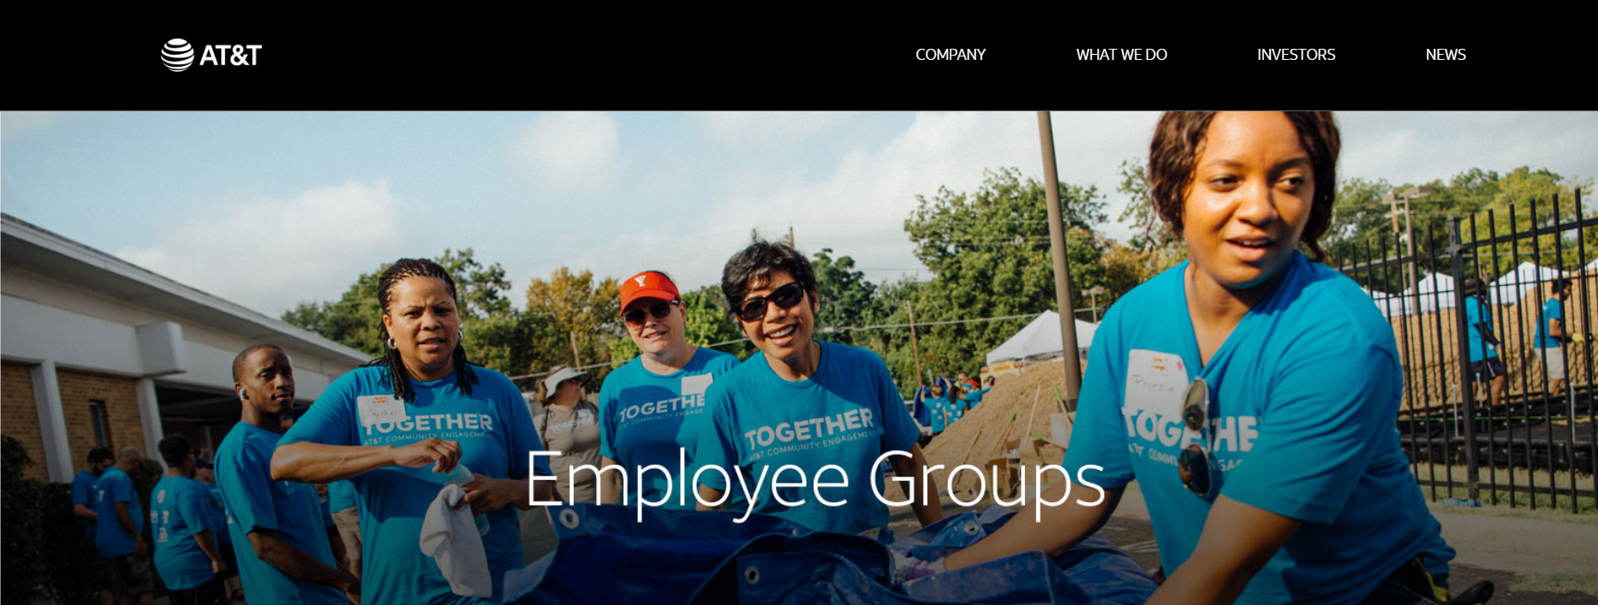
Task: Open the WHAT WE DO menu
Action: (1121, 55)
